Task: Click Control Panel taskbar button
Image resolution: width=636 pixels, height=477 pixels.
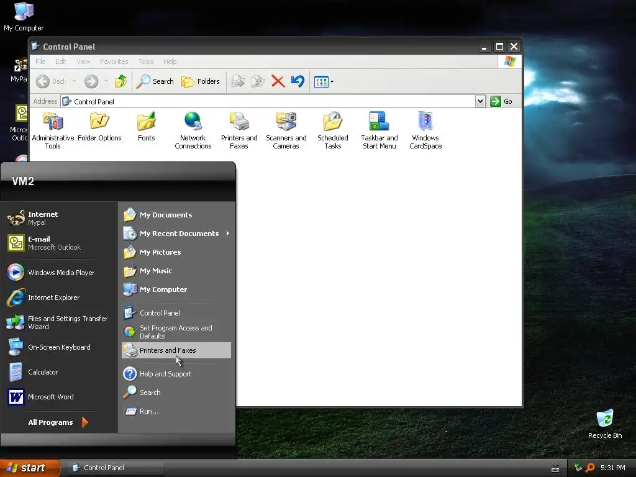Action: pyautogui.click(x=115, y=468)
